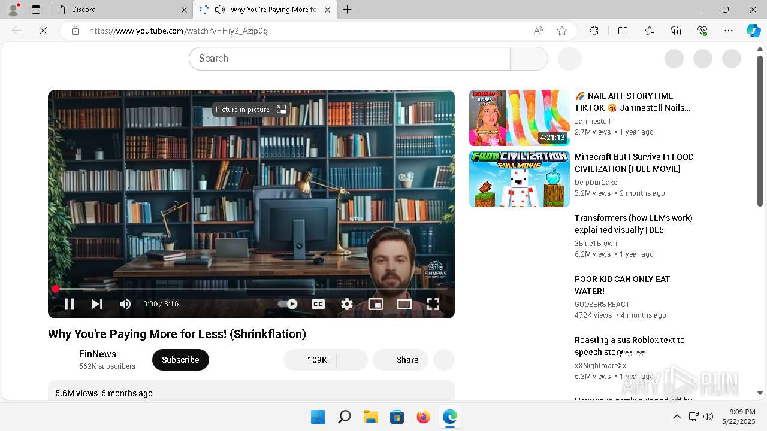
Task: Switch to theater mode
Action: (404, 304)
